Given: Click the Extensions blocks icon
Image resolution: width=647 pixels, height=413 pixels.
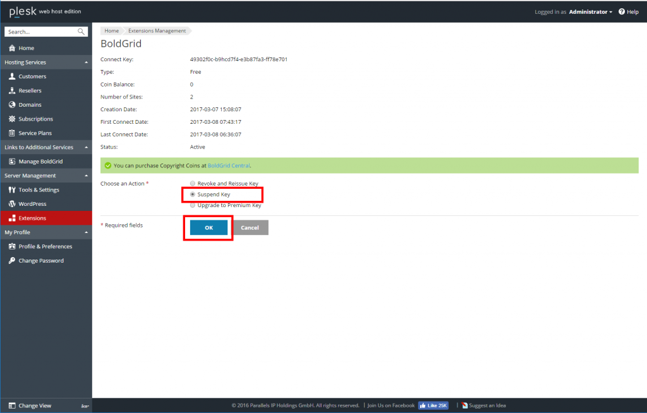Looking at the screenshot, I should (x=12, y=218).
